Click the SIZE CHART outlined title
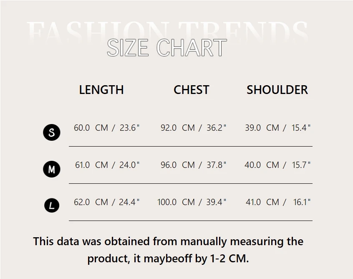Viewport: 353px width, 279px height. point(166,48)
